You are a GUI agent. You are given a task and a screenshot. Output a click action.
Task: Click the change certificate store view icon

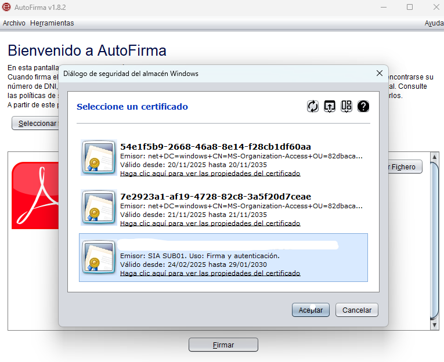point(346,106)
